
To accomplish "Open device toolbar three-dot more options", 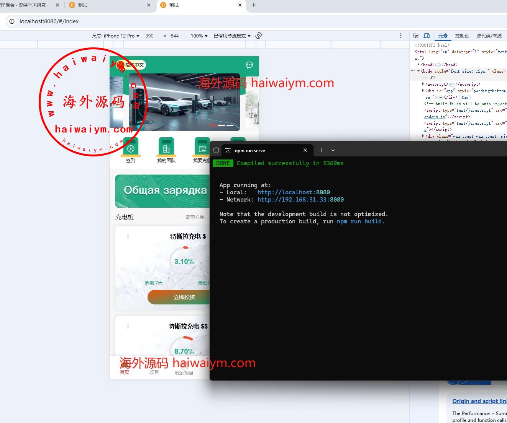I will pyautogui.click(x=401, y=36).
